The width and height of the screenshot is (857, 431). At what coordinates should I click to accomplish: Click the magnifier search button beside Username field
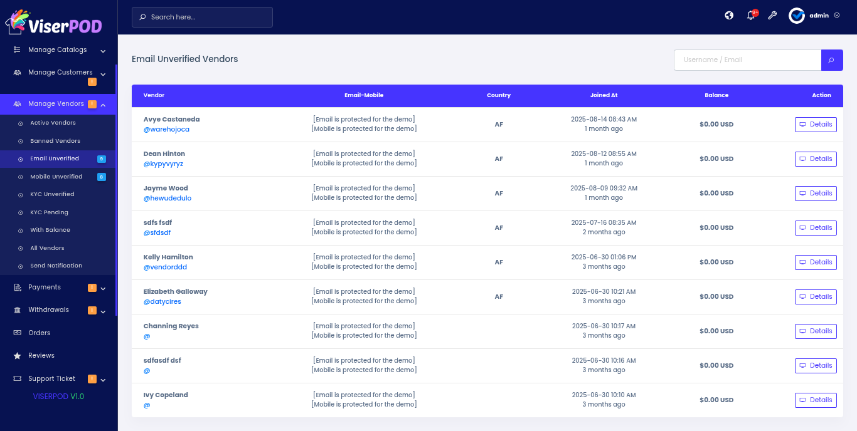(831, 60)
